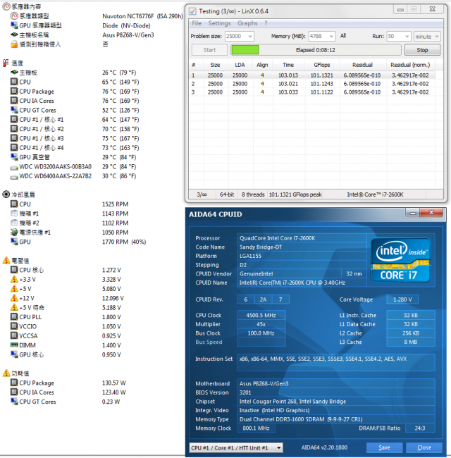Click the sensor type icon next to Nuvoton NCT6776F
Image resolution: width=451 pixels, height=458 pixels.
[14, 16]
